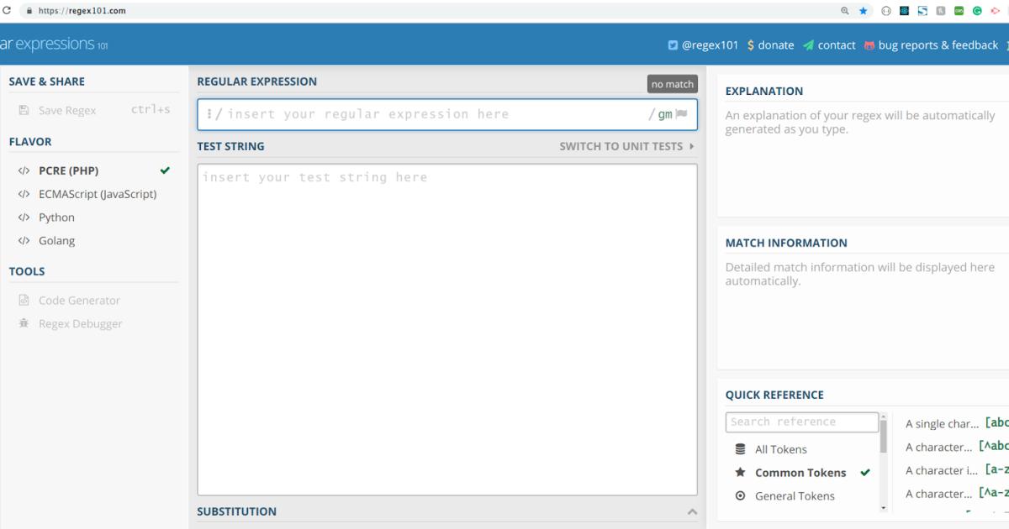Image resolution: width=1009 pixels, height=529 pixels.
Task: Open the Grammarly extension icon
Action: (978, 11)
